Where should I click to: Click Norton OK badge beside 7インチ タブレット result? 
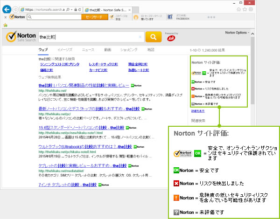pyautogui.click(x=104, y=185)
